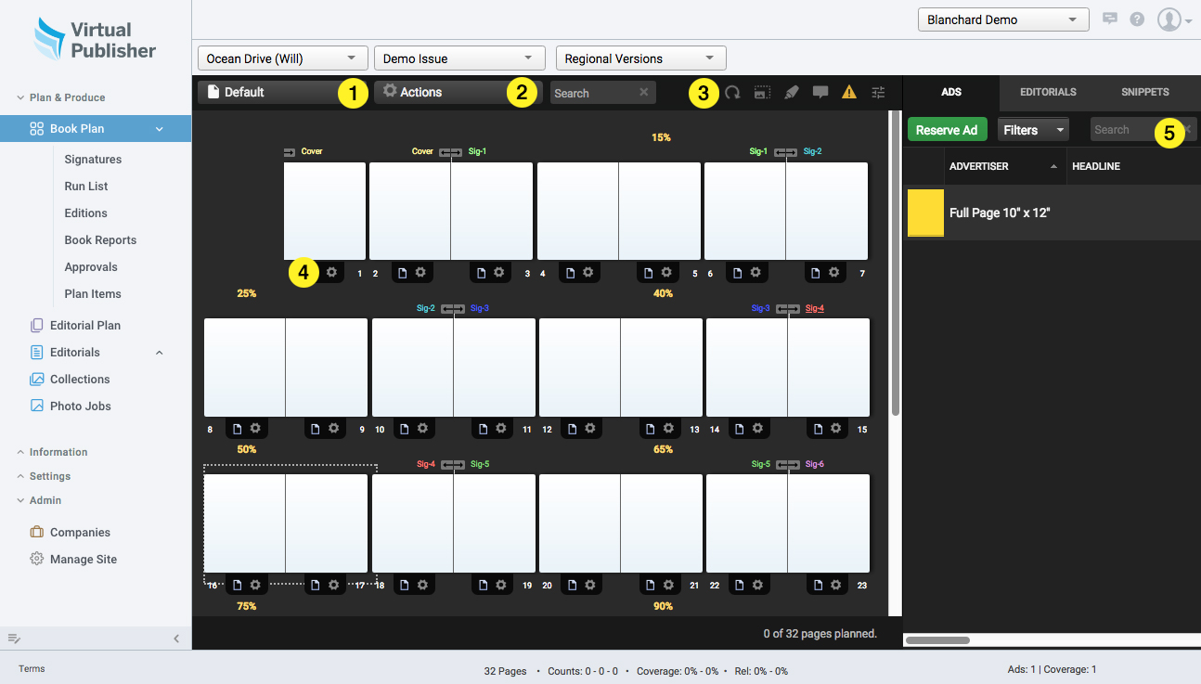Image resolution: width=1201 pixels, height=684 pixels.
Task: Open the display settings sliders icon
Action: coord(878,92)
